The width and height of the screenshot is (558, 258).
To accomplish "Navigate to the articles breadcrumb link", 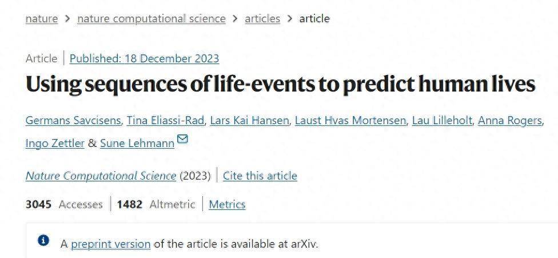I will point(262,18).
